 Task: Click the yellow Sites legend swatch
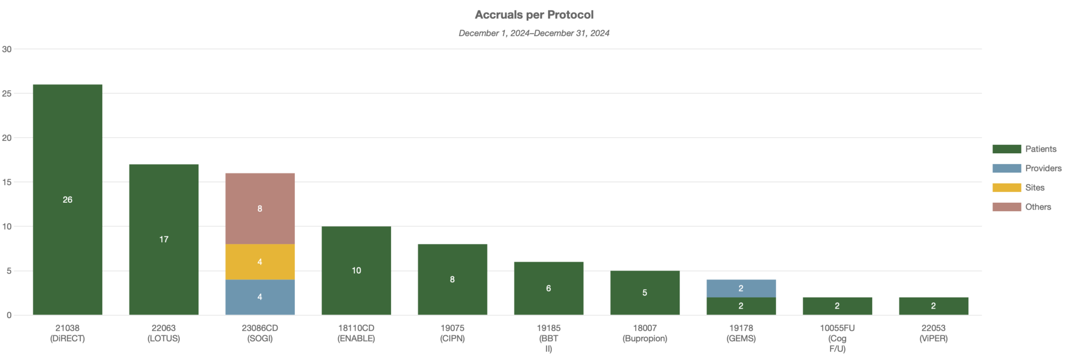tap(1006, 188)
